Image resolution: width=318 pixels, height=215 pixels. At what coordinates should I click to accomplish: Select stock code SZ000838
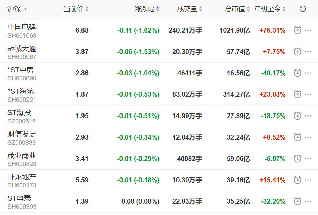tap(21, 143)
